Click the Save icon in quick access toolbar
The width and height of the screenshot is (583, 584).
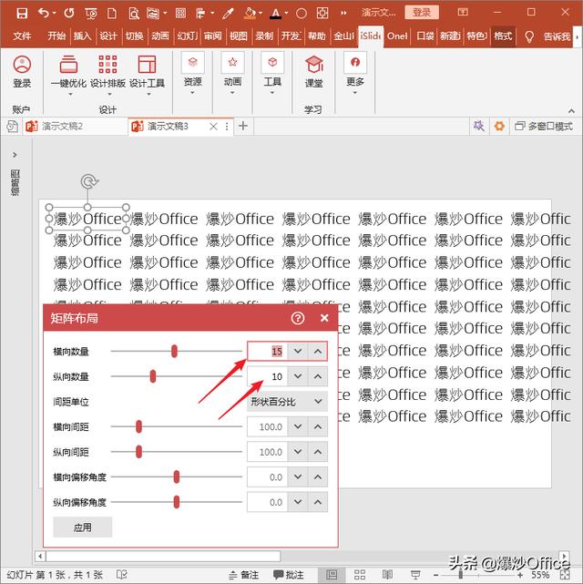tap(22, 14)
